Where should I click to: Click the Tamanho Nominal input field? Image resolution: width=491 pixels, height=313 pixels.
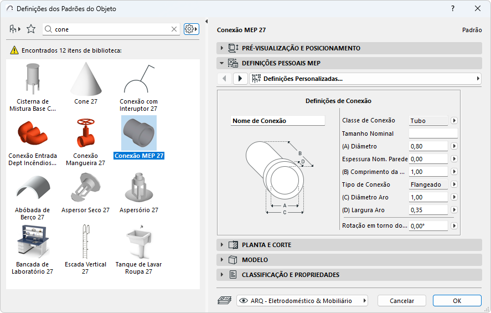pyautogui.click(x=433, y=134)
